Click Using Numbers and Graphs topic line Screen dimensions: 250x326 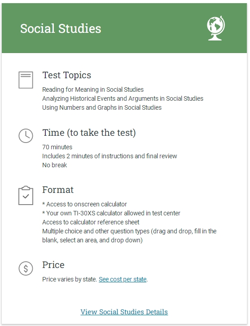tap(102, 107)
